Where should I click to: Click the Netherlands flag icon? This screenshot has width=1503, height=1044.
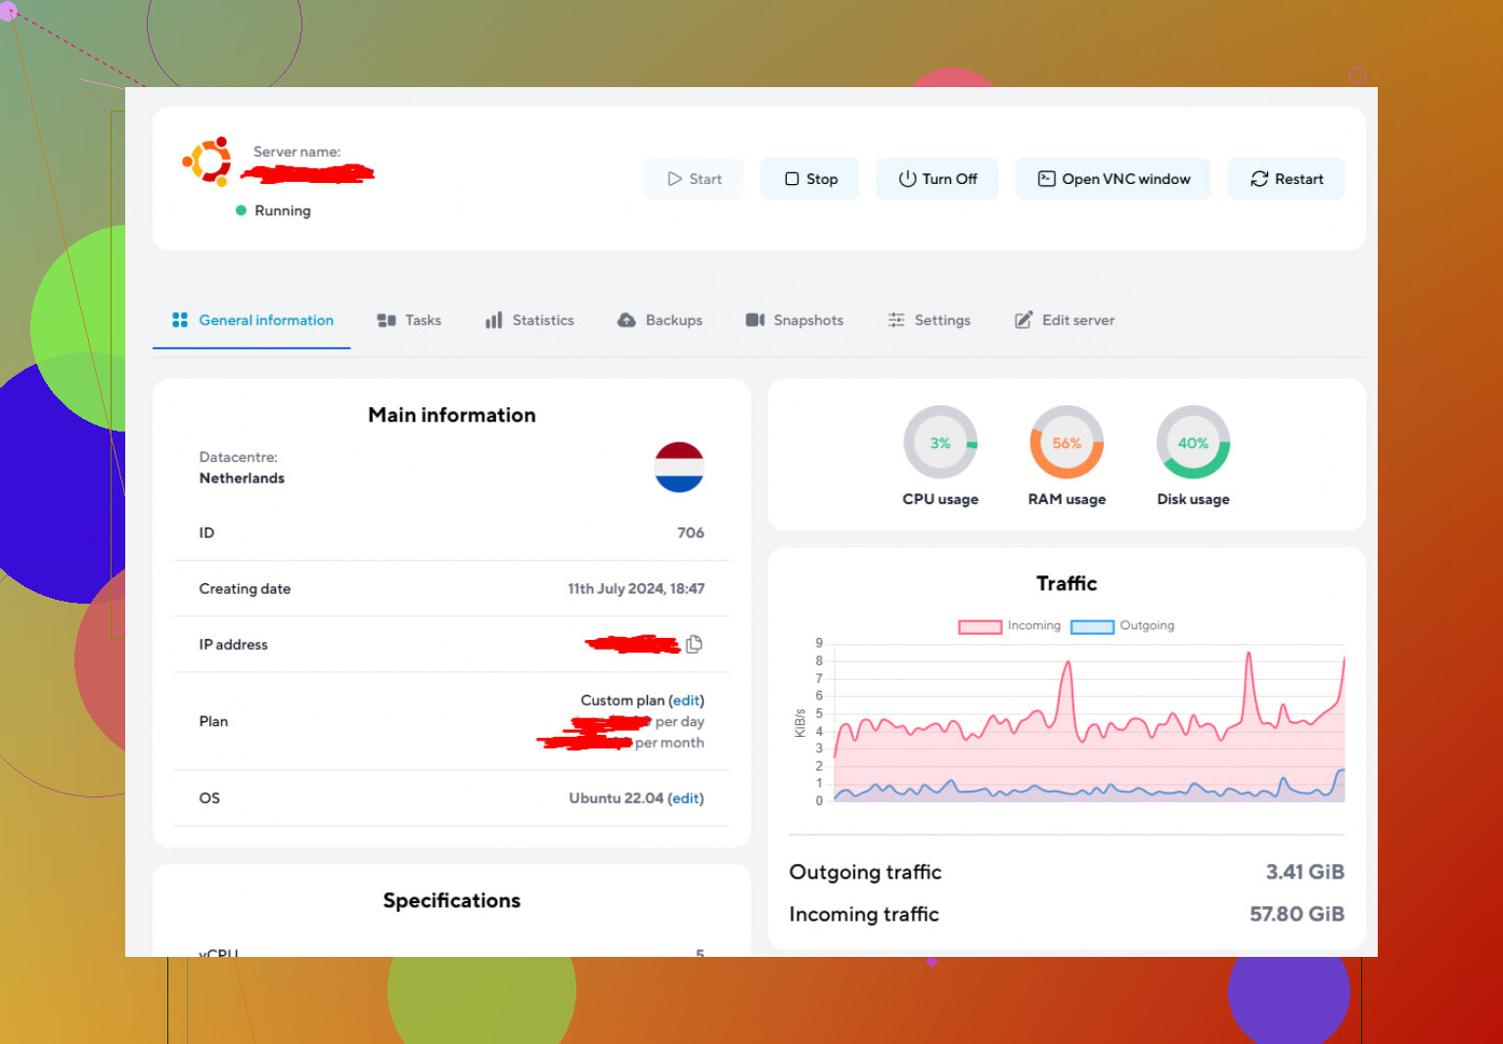pyautogui.click(x=679, y=467)
